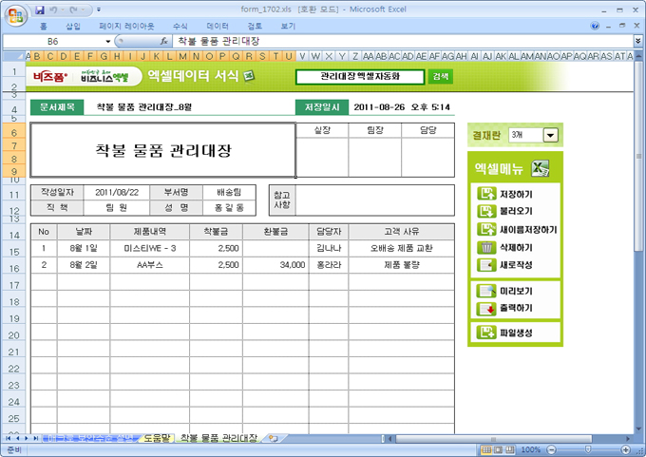Select the 도움말 sheet tab
The height and width of the screenshot is (457, 646).
click(157, 438)
